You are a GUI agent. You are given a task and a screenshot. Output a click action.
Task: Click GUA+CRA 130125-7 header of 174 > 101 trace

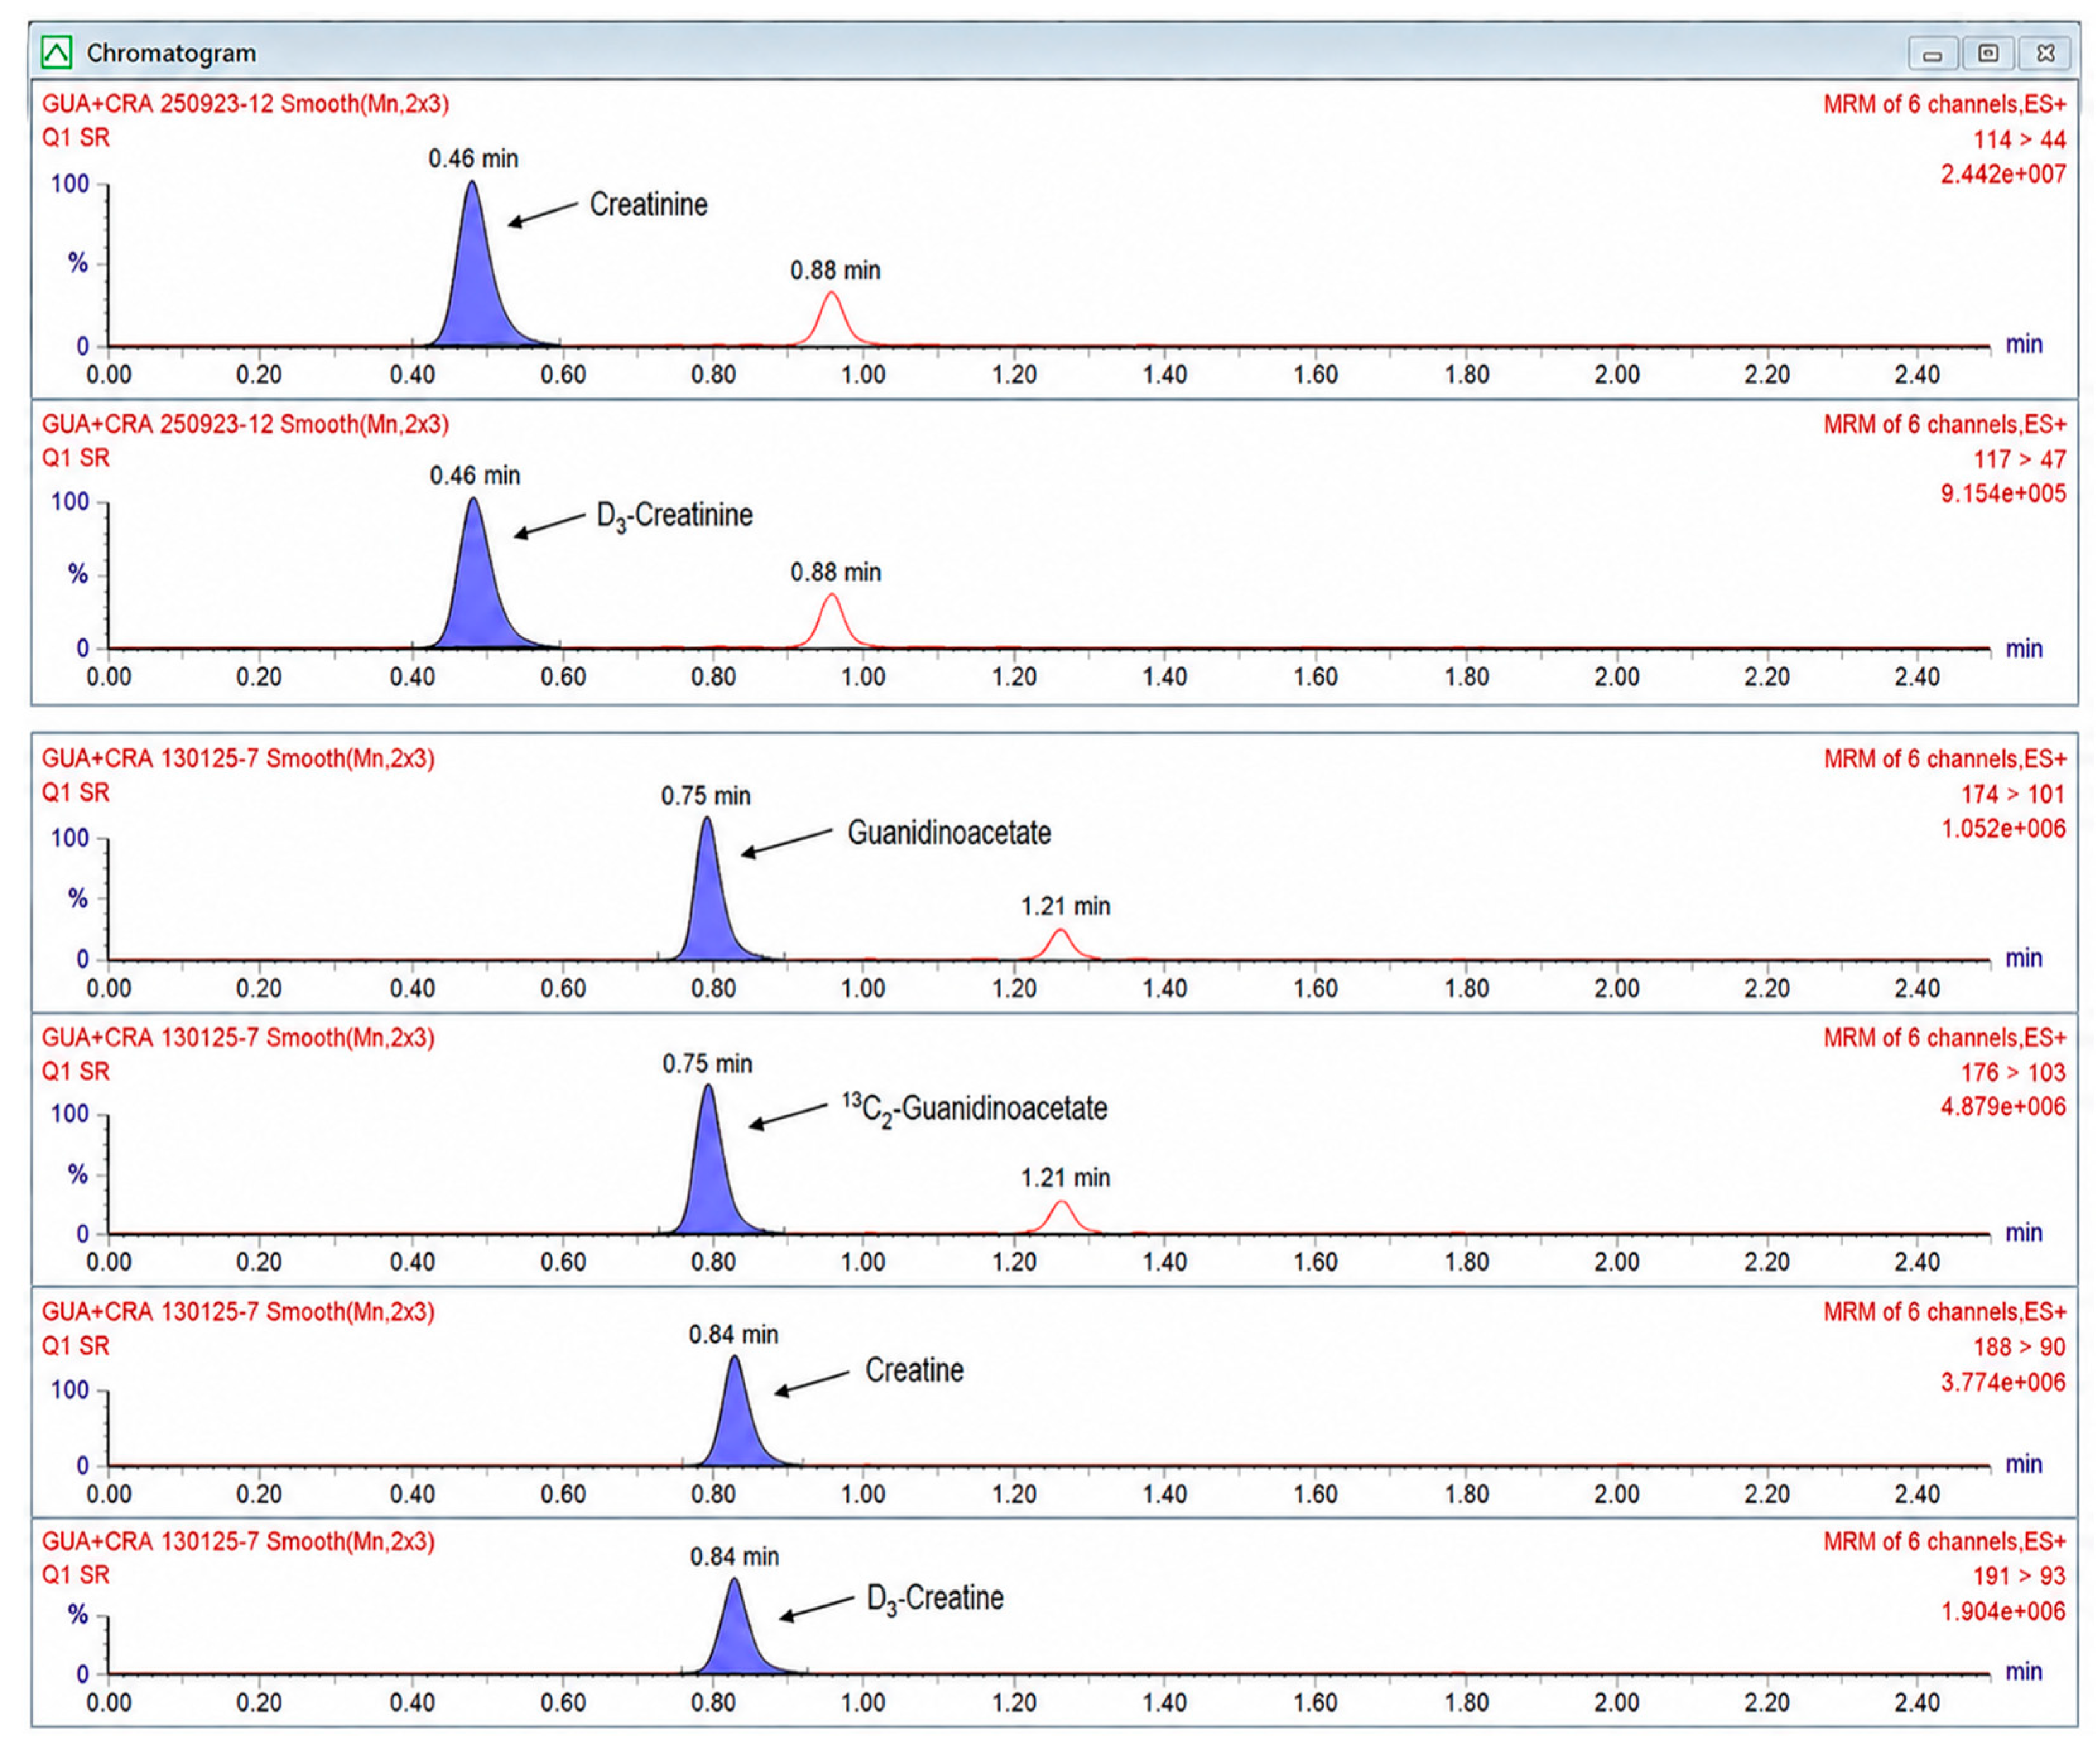[x=238, y=758]
